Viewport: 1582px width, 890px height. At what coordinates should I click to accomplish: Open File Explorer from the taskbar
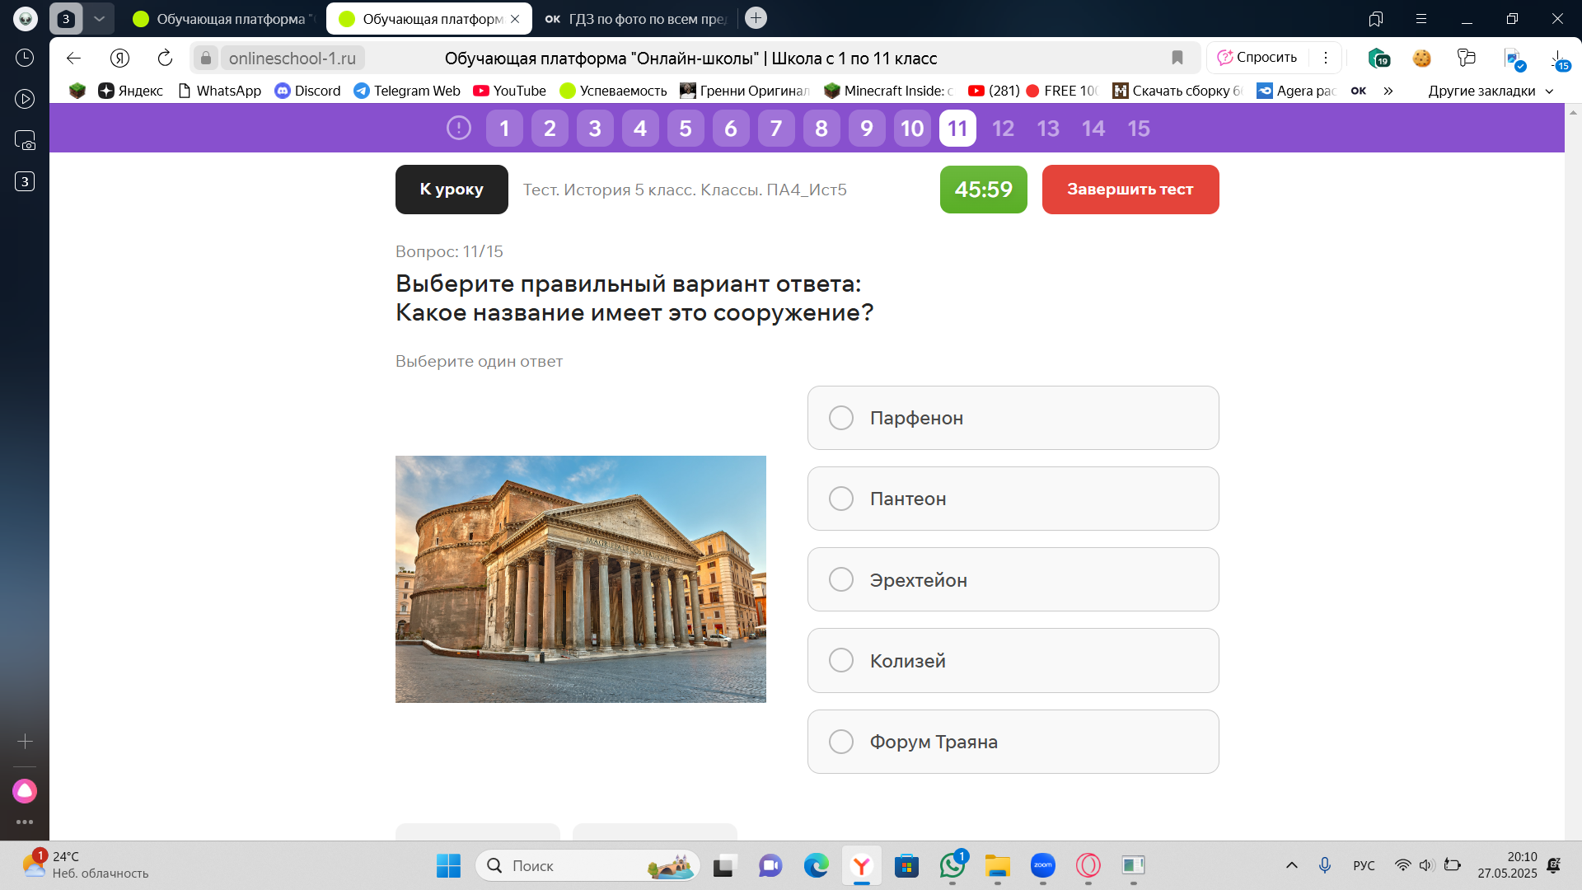click(997, 865)
